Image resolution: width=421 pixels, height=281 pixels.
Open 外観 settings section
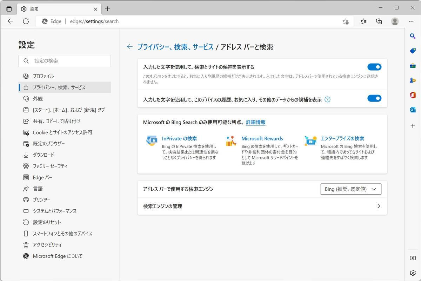pyautogui.click(x=65, y=99)
